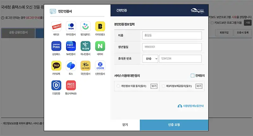View 개인정보 이용 동의 terms via 보기
253x136 pixels.
[154, 86]
